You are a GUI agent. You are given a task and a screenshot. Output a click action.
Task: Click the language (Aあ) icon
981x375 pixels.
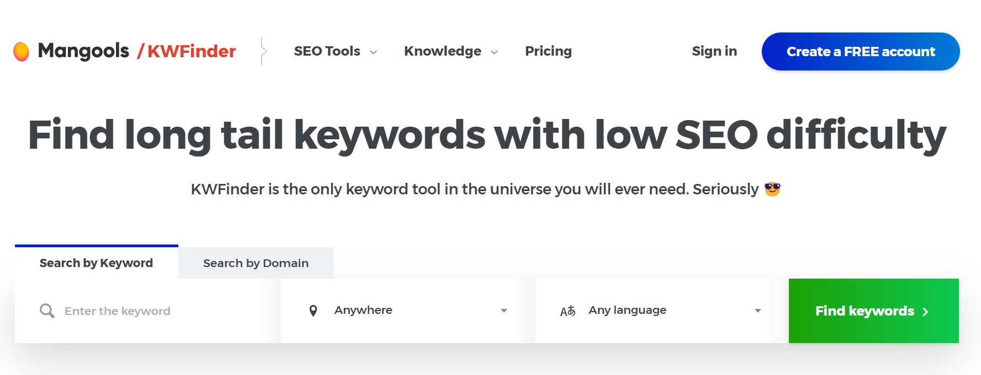[x=567, y=310]
